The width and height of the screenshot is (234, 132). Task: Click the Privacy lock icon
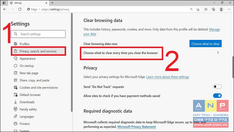pyautogui.click(x=16, y=51)
